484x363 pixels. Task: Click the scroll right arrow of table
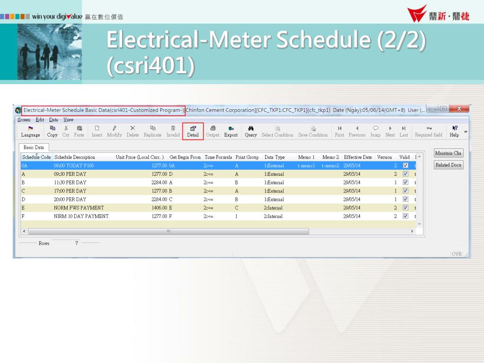[412, 231]
